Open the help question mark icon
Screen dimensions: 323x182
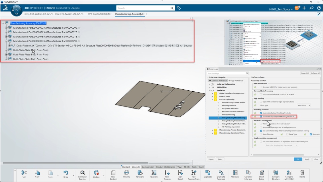click(x=319, y=8)
